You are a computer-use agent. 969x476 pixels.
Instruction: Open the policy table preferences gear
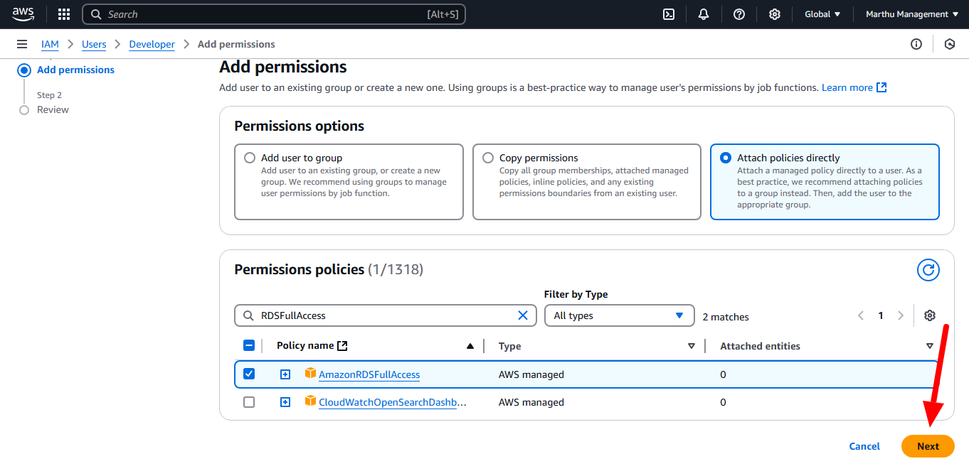coord(929,315)
